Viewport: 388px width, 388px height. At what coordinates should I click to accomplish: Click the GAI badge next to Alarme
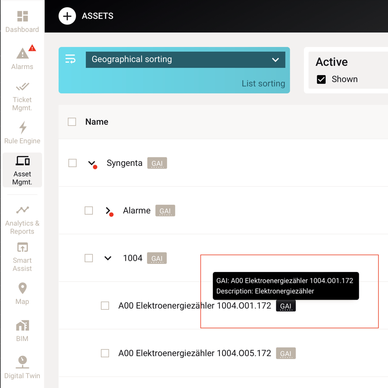pos(165,210)
